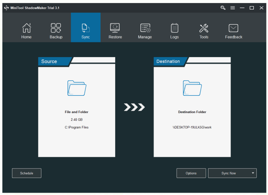Open the Options button
Screen dimensions: 268x195
(x=191, y=173)
